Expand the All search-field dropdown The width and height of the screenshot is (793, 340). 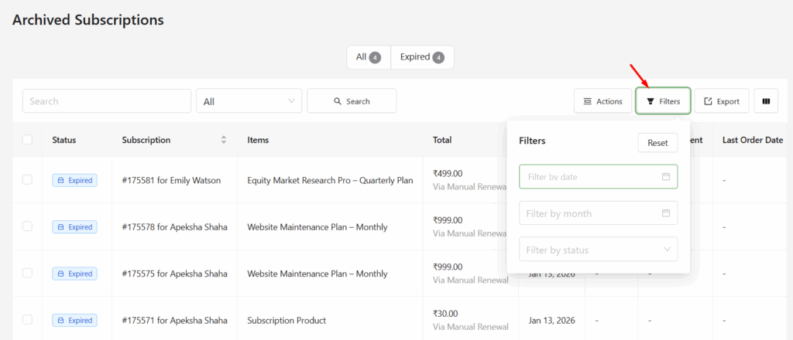(x=249, y=101)
